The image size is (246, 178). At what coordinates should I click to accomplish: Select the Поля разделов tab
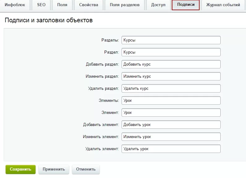pos(125,5)
